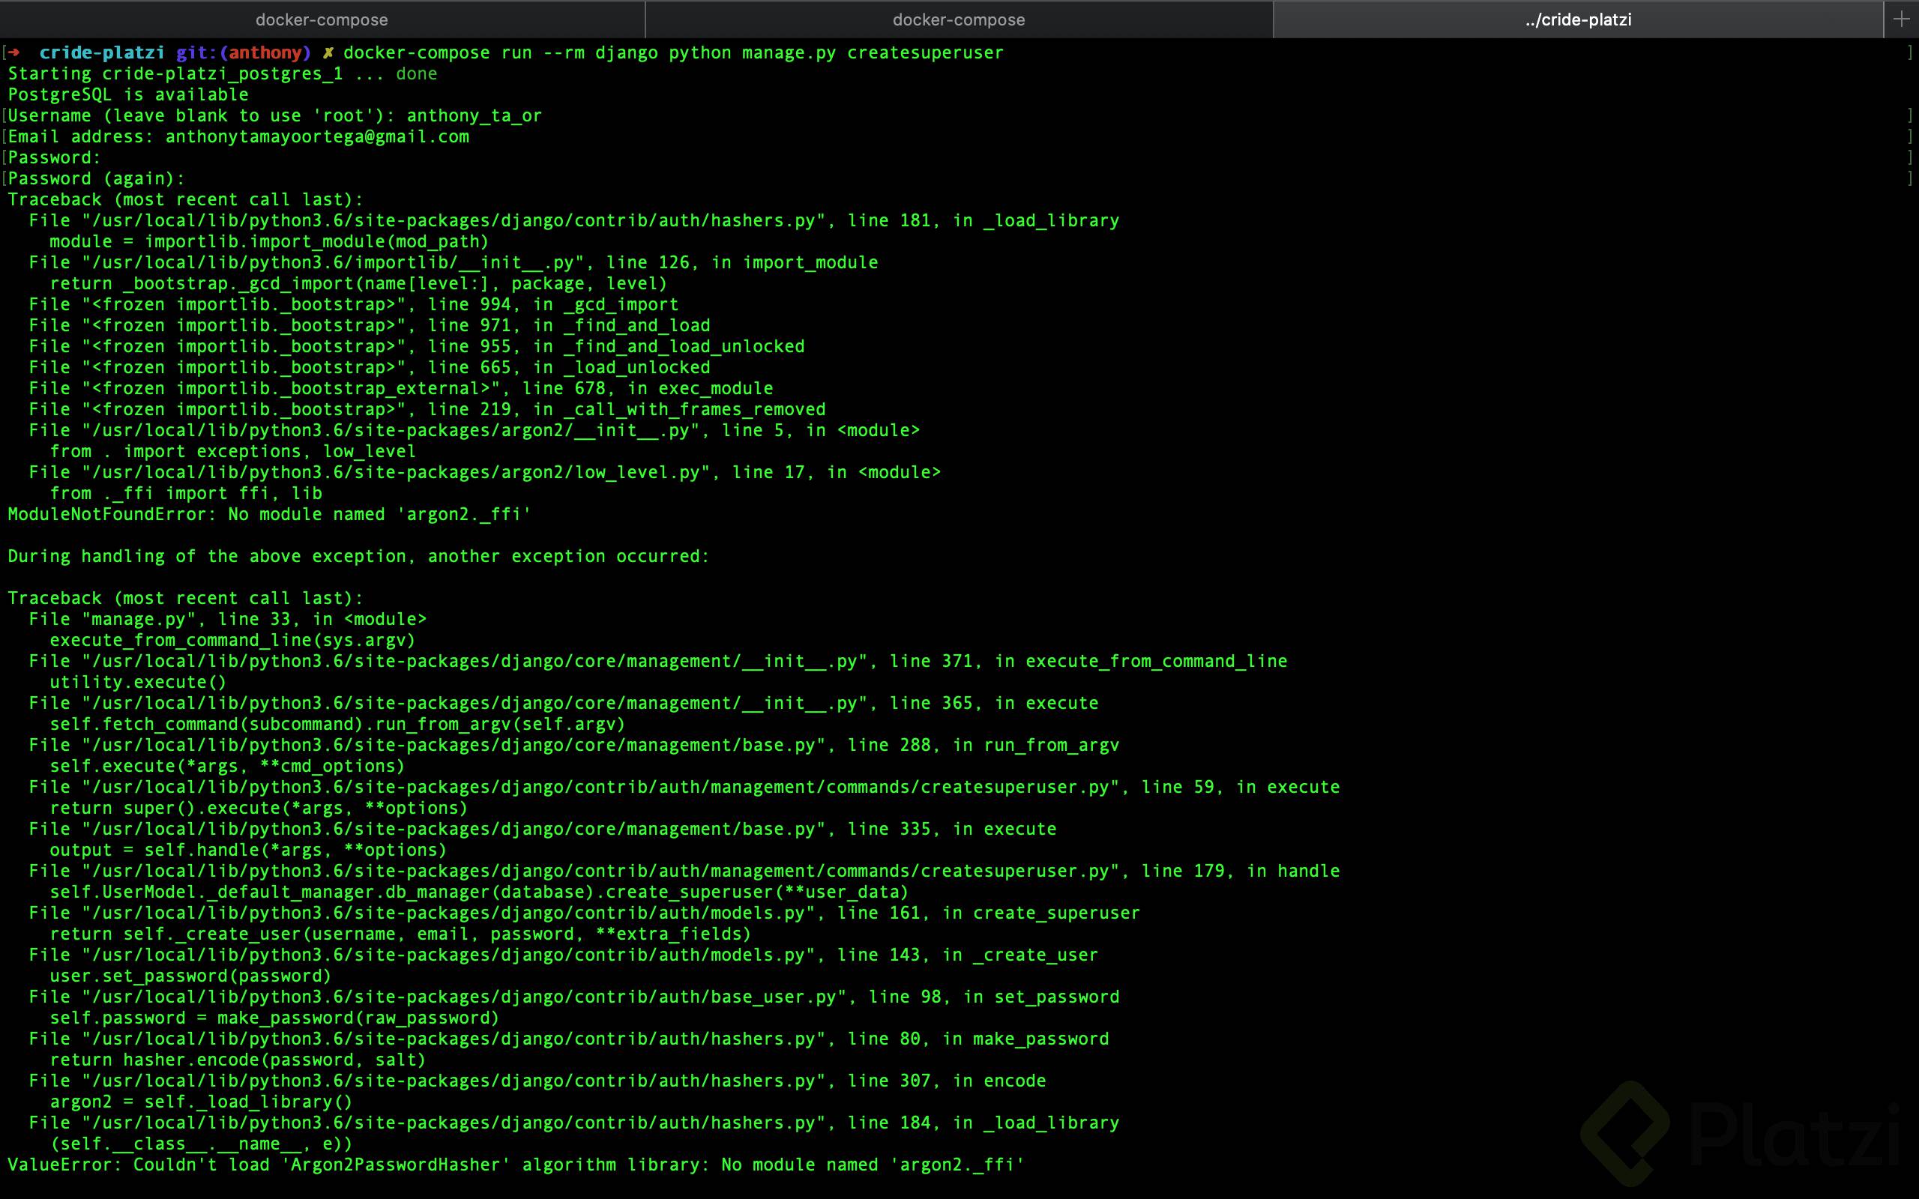Select the leftmost docker-compose tab
Image resolution: width=1919 pixels, height=1199 pixels.
coord(322,19)
